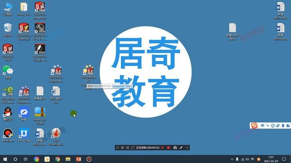291x163 pixels.
Task: Select the eDrawings 2020 x64 shortcut
Action: click(8, 95)
